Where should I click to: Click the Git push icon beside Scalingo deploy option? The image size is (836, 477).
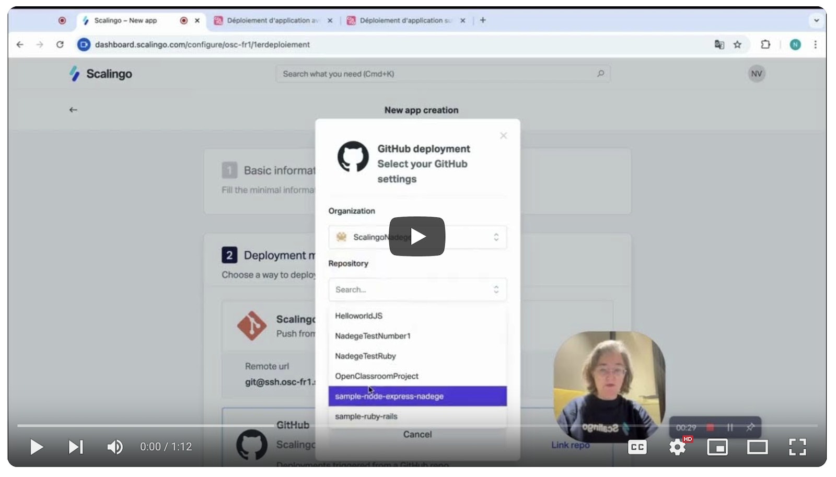(x=252, y=325)
